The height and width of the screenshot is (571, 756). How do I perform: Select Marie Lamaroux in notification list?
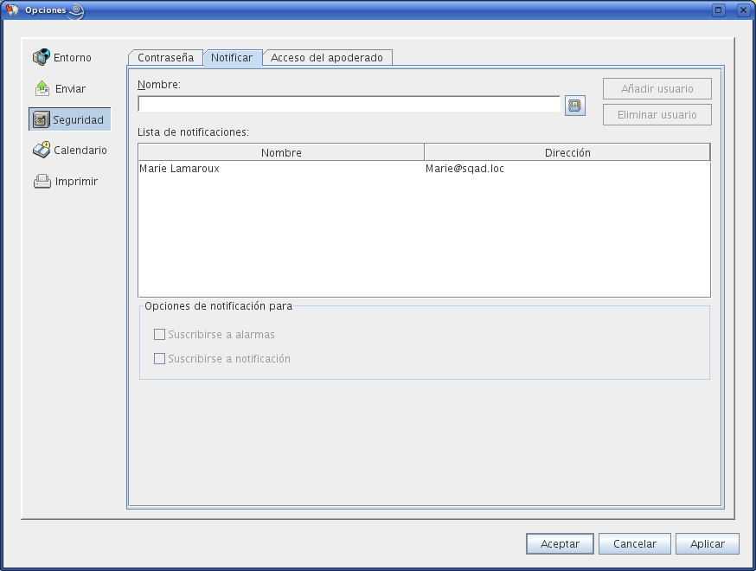pyautogui.click(x=179, y=169)
